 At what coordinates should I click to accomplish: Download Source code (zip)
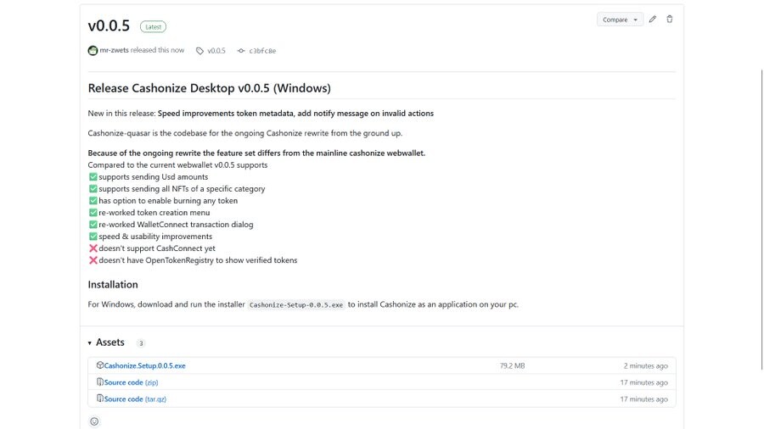coord(131,382)
